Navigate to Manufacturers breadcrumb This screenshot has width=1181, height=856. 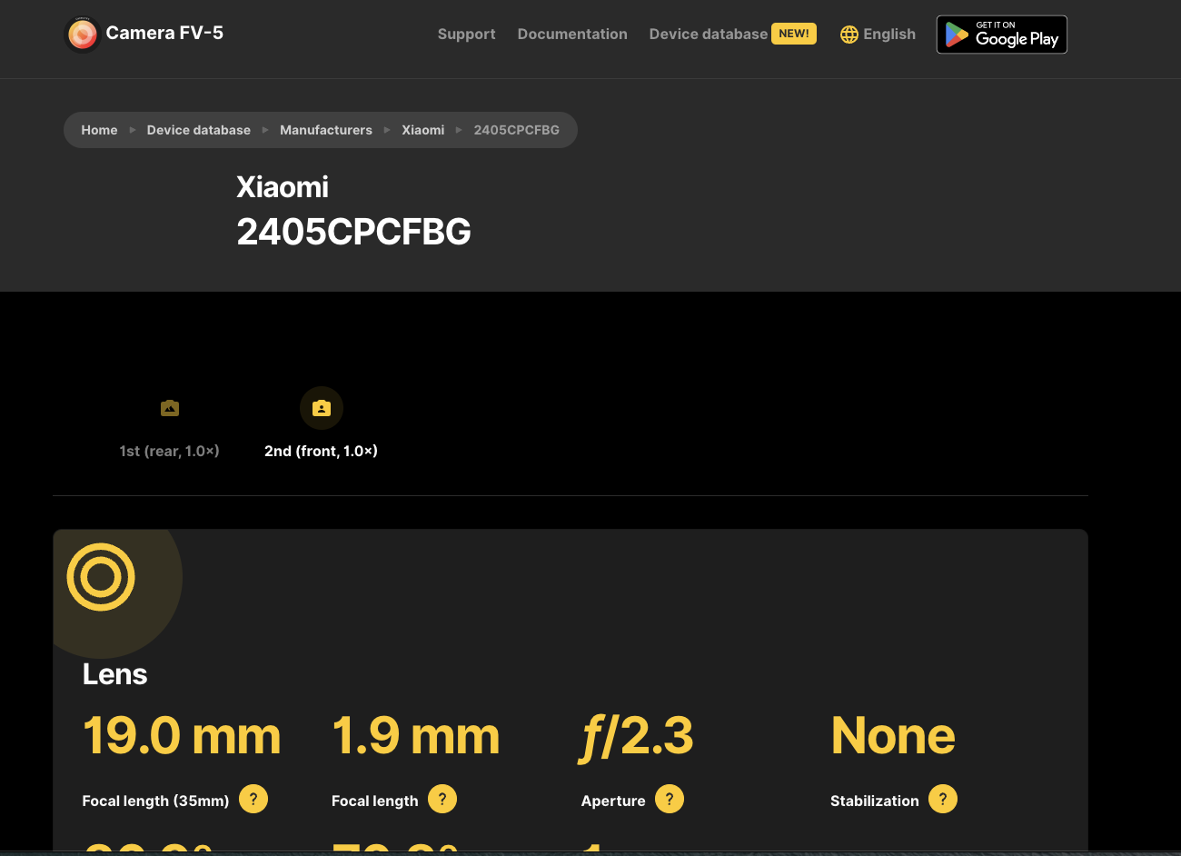[326, 130]
